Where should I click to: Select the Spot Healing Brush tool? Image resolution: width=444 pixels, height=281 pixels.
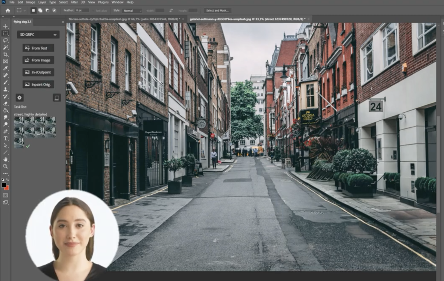[5, 75]
